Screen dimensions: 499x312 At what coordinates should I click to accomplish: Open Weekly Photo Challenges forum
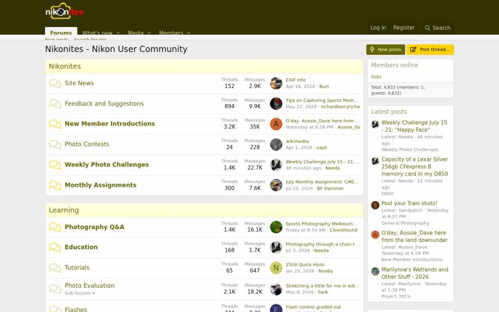click(x=107, y=164)
